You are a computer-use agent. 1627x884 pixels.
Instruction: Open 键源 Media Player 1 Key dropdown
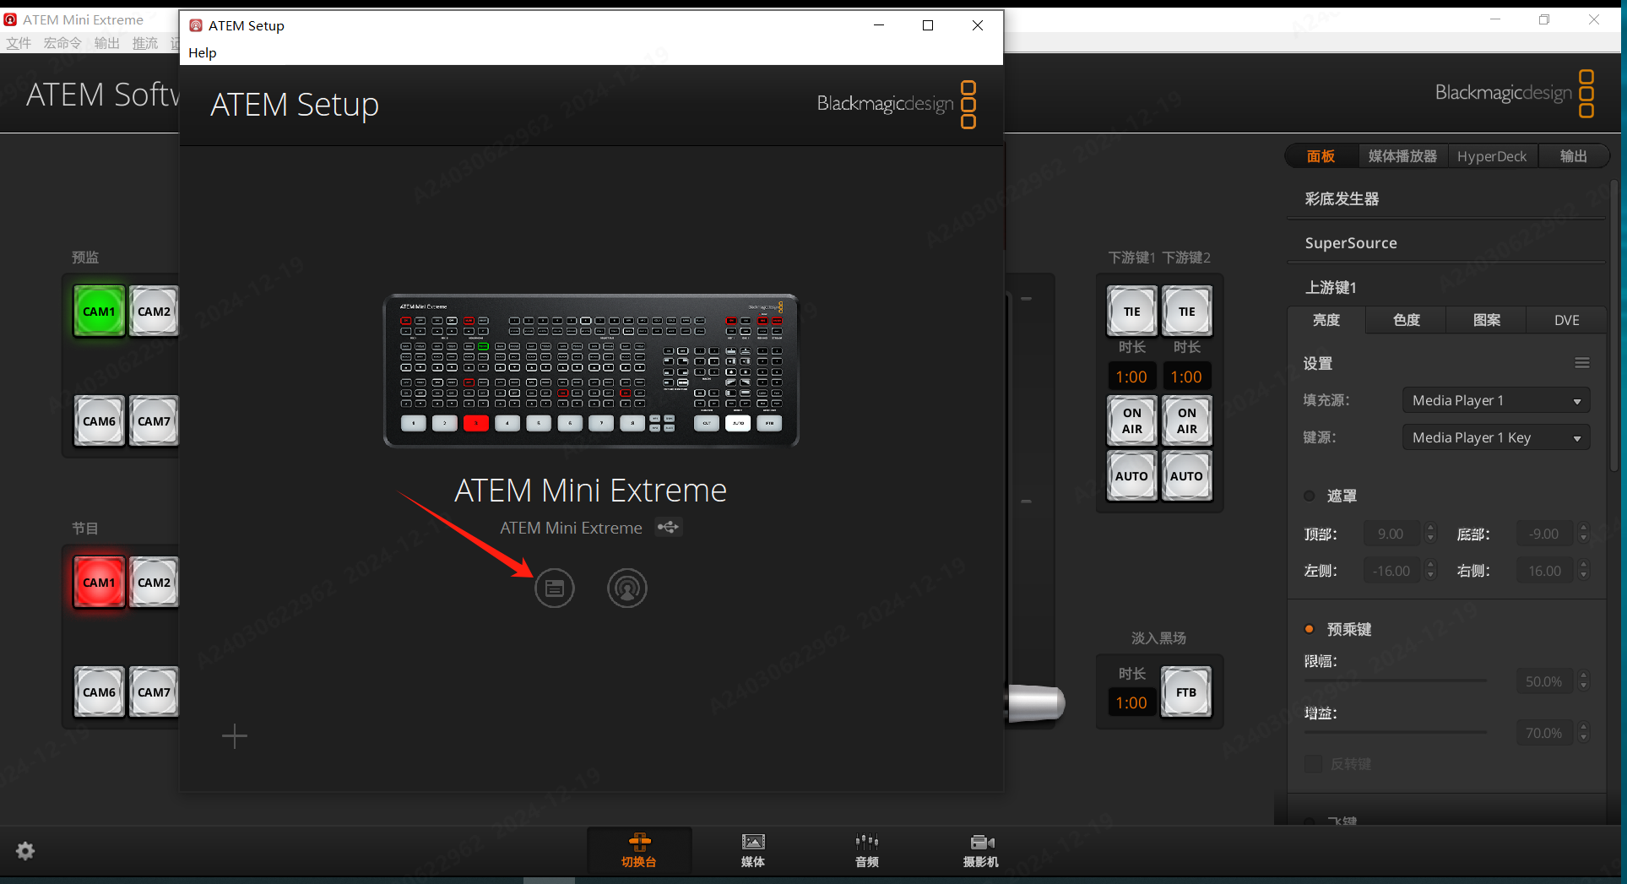coord(1496,437)
